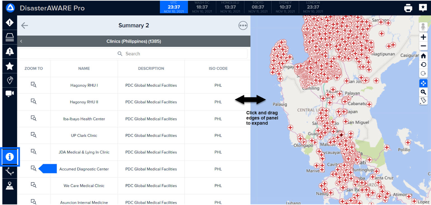Screen dimensions: 431x205
Task: Zoom out on the map with minus button
Action: (423, 46)
